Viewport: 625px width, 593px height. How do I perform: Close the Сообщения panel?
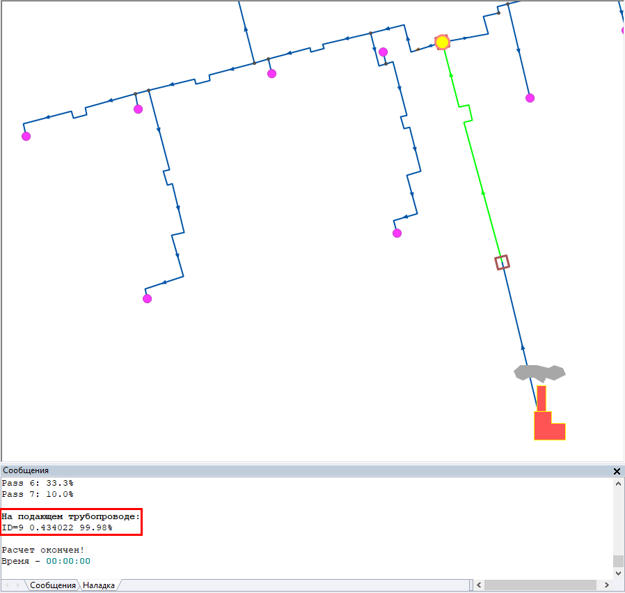[x=617, y=471]
